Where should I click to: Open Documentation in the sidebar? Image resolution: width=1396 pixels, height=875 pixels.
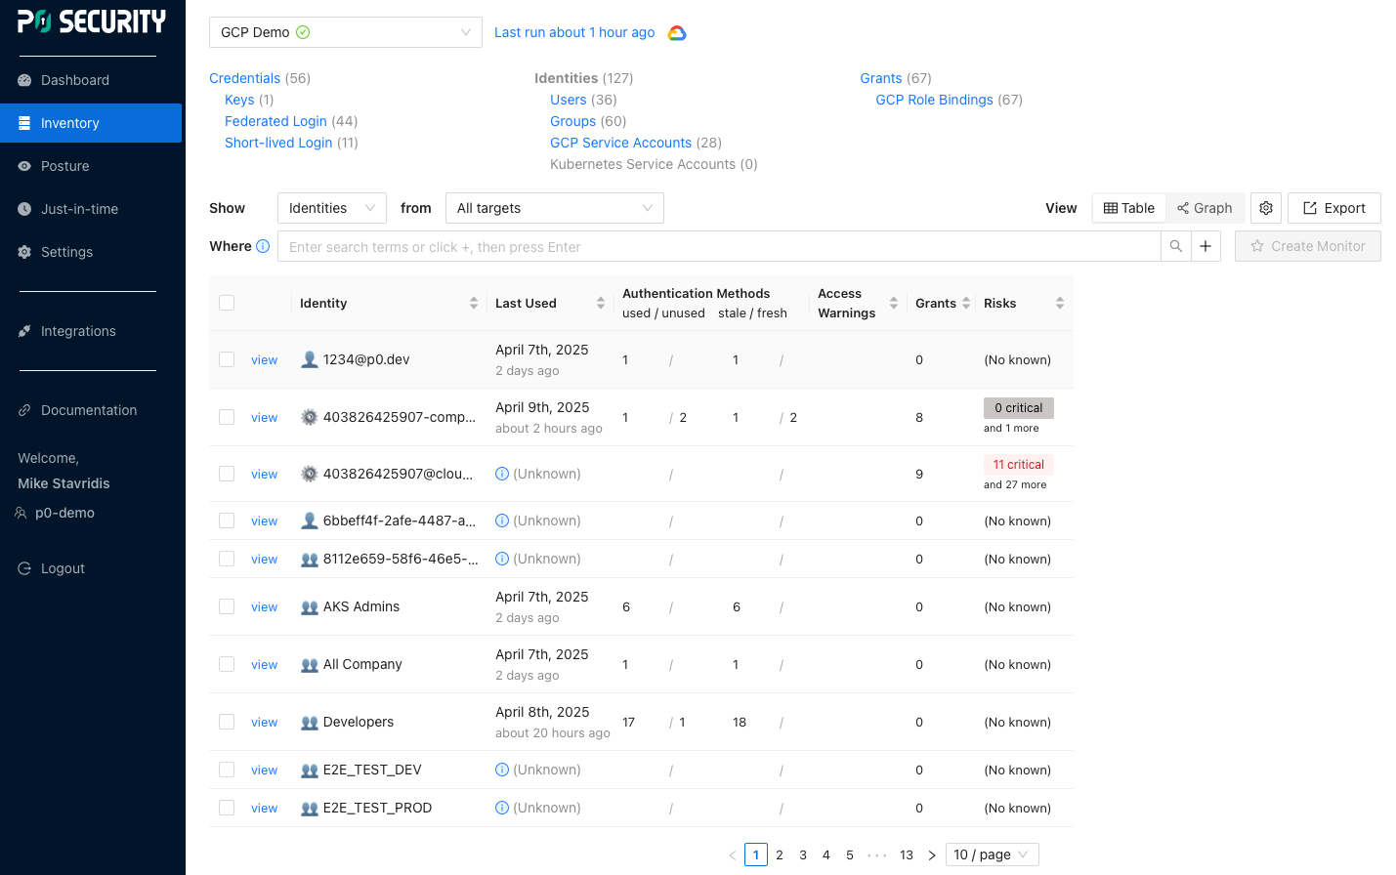91,410
